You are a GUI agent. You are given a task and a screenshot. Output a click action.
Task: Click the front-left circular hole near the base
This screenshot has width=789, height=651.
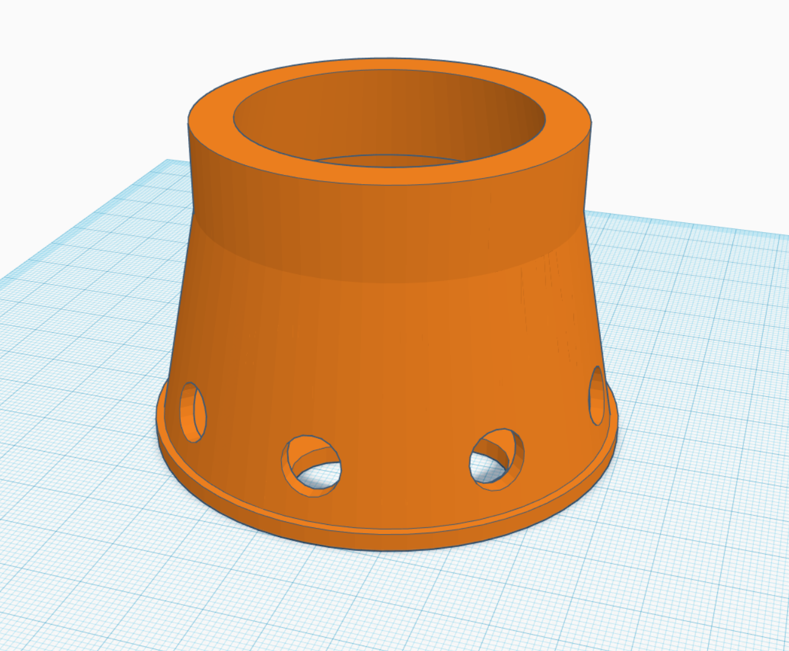311,466
